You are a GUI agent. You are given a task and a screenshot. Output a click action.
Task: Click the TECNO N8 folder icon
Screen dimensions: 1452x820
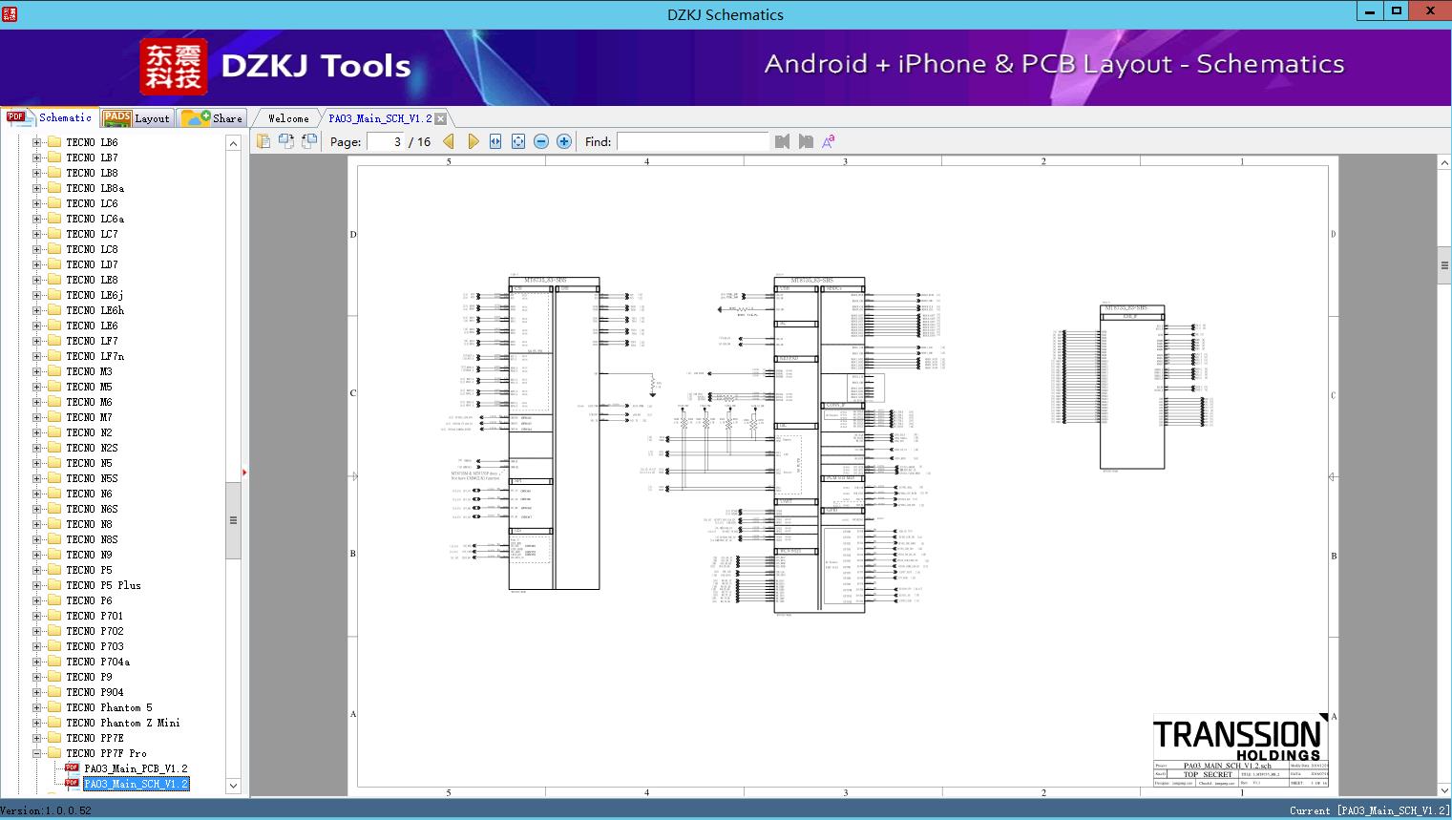click(x=54, y=524)
